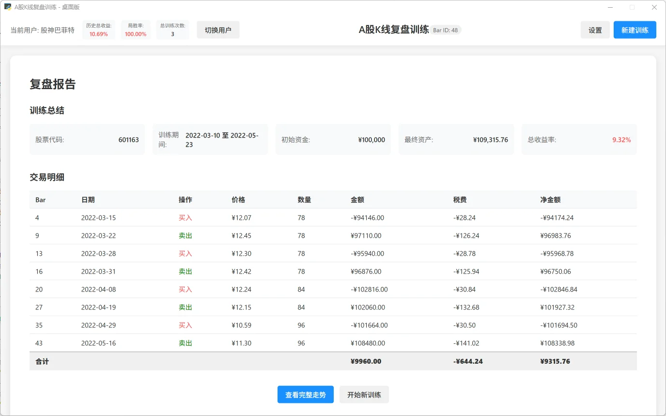
Task: Click the 最终资产 card showing ¥109,315.76
Action: pos(455,139)
